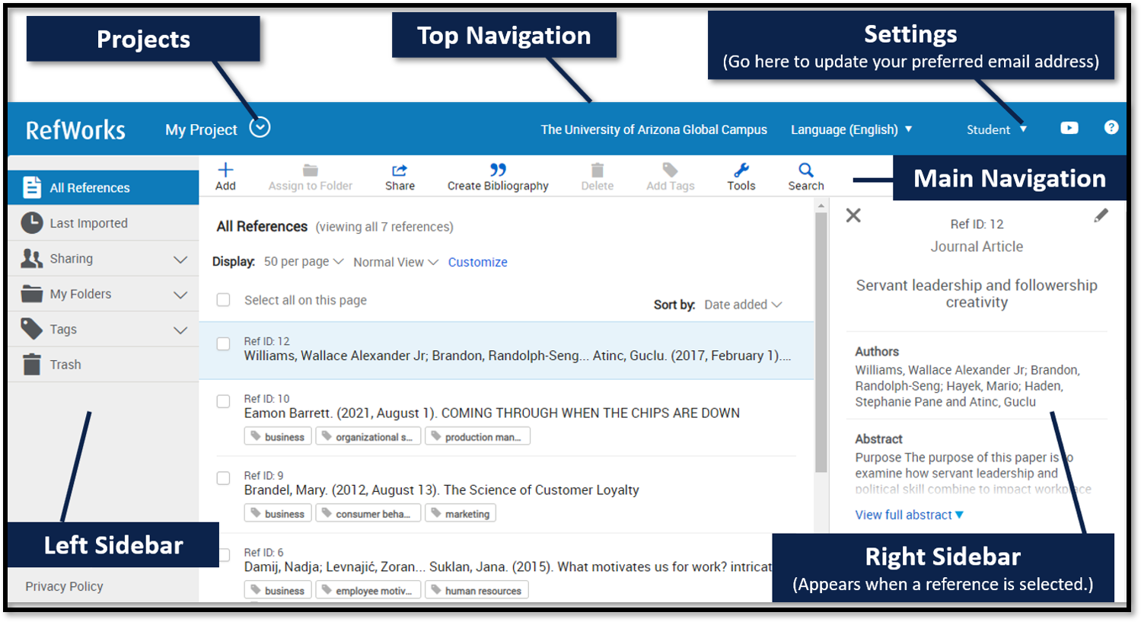The image size is (1141, 622).
Task: Open the Eamon Barrett reference title
Action: click(x=492, y=413)
